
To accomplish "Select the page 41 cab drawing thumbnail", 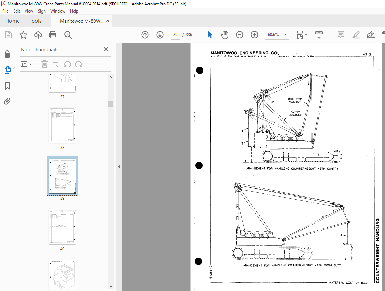I will [x=63, y=274].
